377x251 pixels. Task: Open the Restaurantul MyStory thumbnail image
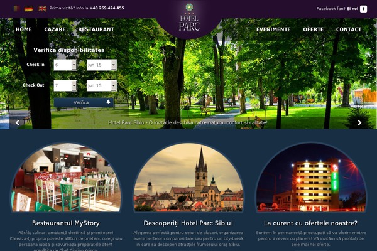(66, 178)
